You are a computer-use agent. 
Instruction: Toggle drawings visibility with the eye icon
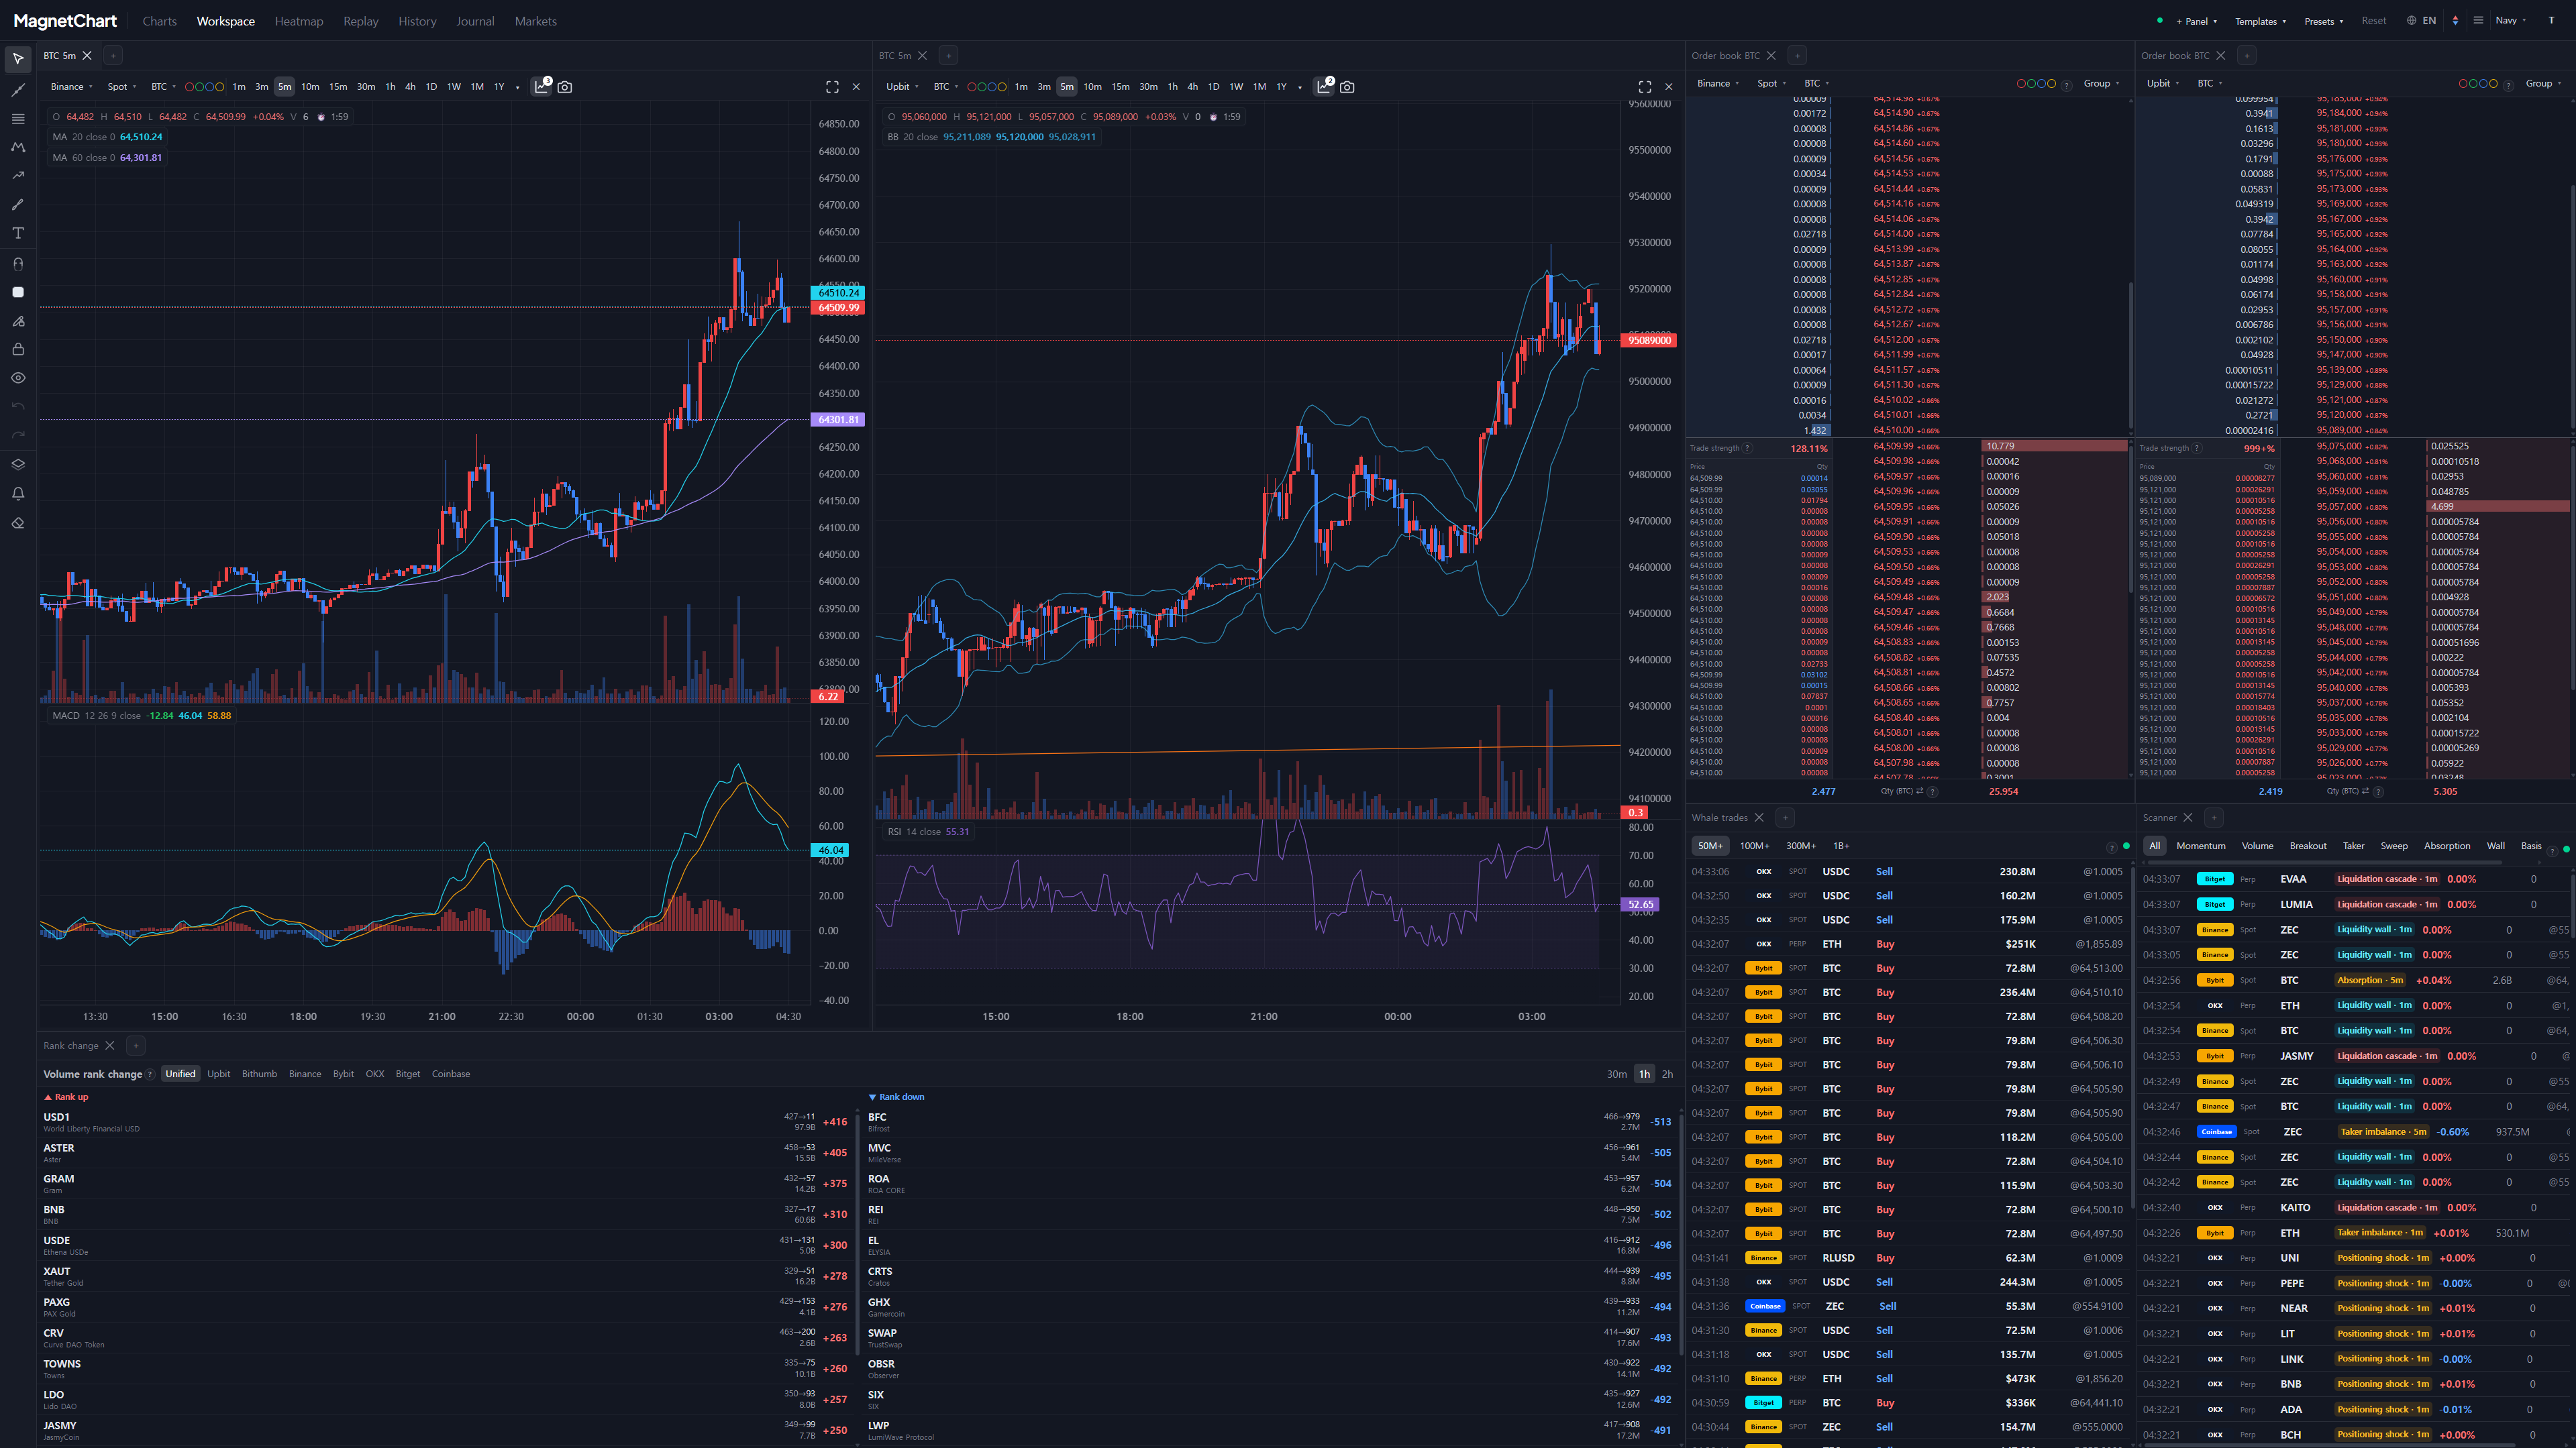18,378
